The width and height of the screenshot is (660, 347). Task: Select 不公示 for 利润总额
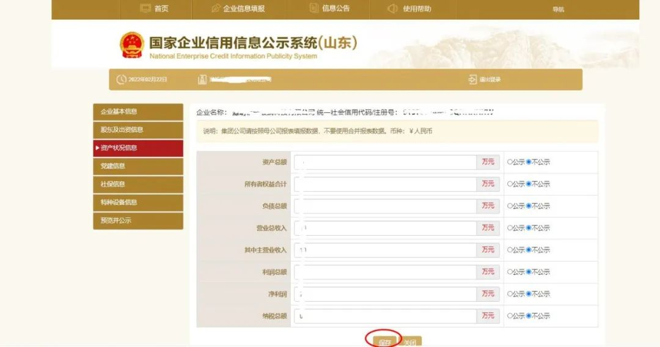pos(529,272)
